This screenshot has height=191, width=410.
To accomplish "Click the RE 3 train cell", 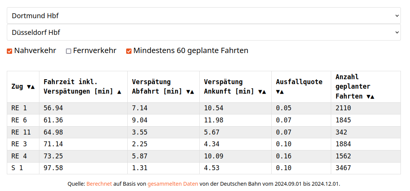I will 19,144.
